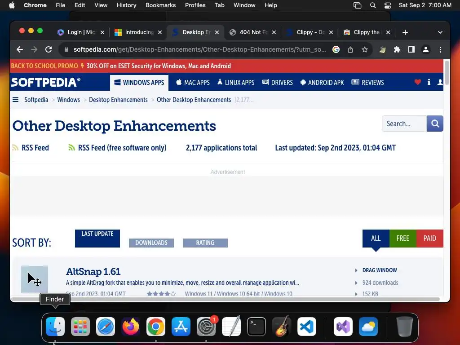Filter listings to All
The image size is (460, 345).
(376, 238)
